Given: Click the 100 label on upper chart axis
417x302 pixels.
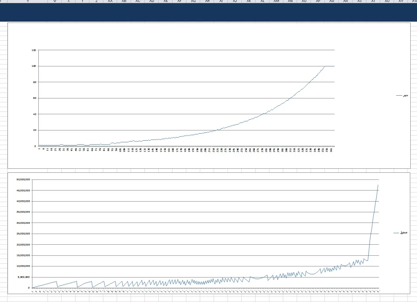Looking at the screenshot, I should pyautogui.click(x=34, y=66).
